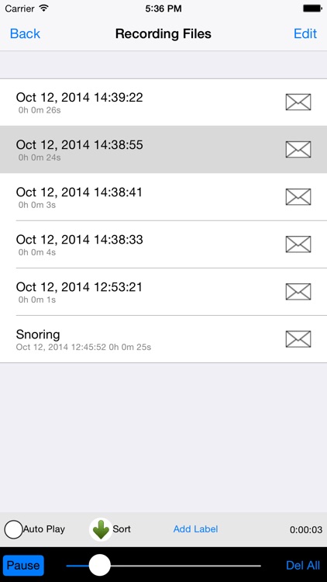Tap the battery icon in status bar
This screenshot has width=327, height=582.
(x=312, y=9)
